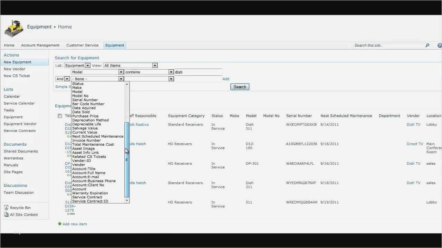This screenshot has width=442, height=248.
Task: Open the Recycle Bin icon
Action: 6,208
